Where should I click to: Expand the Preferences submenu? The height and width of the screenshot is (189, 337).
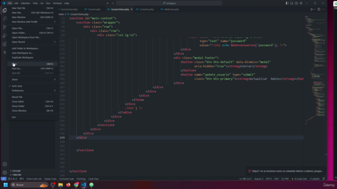32,91
